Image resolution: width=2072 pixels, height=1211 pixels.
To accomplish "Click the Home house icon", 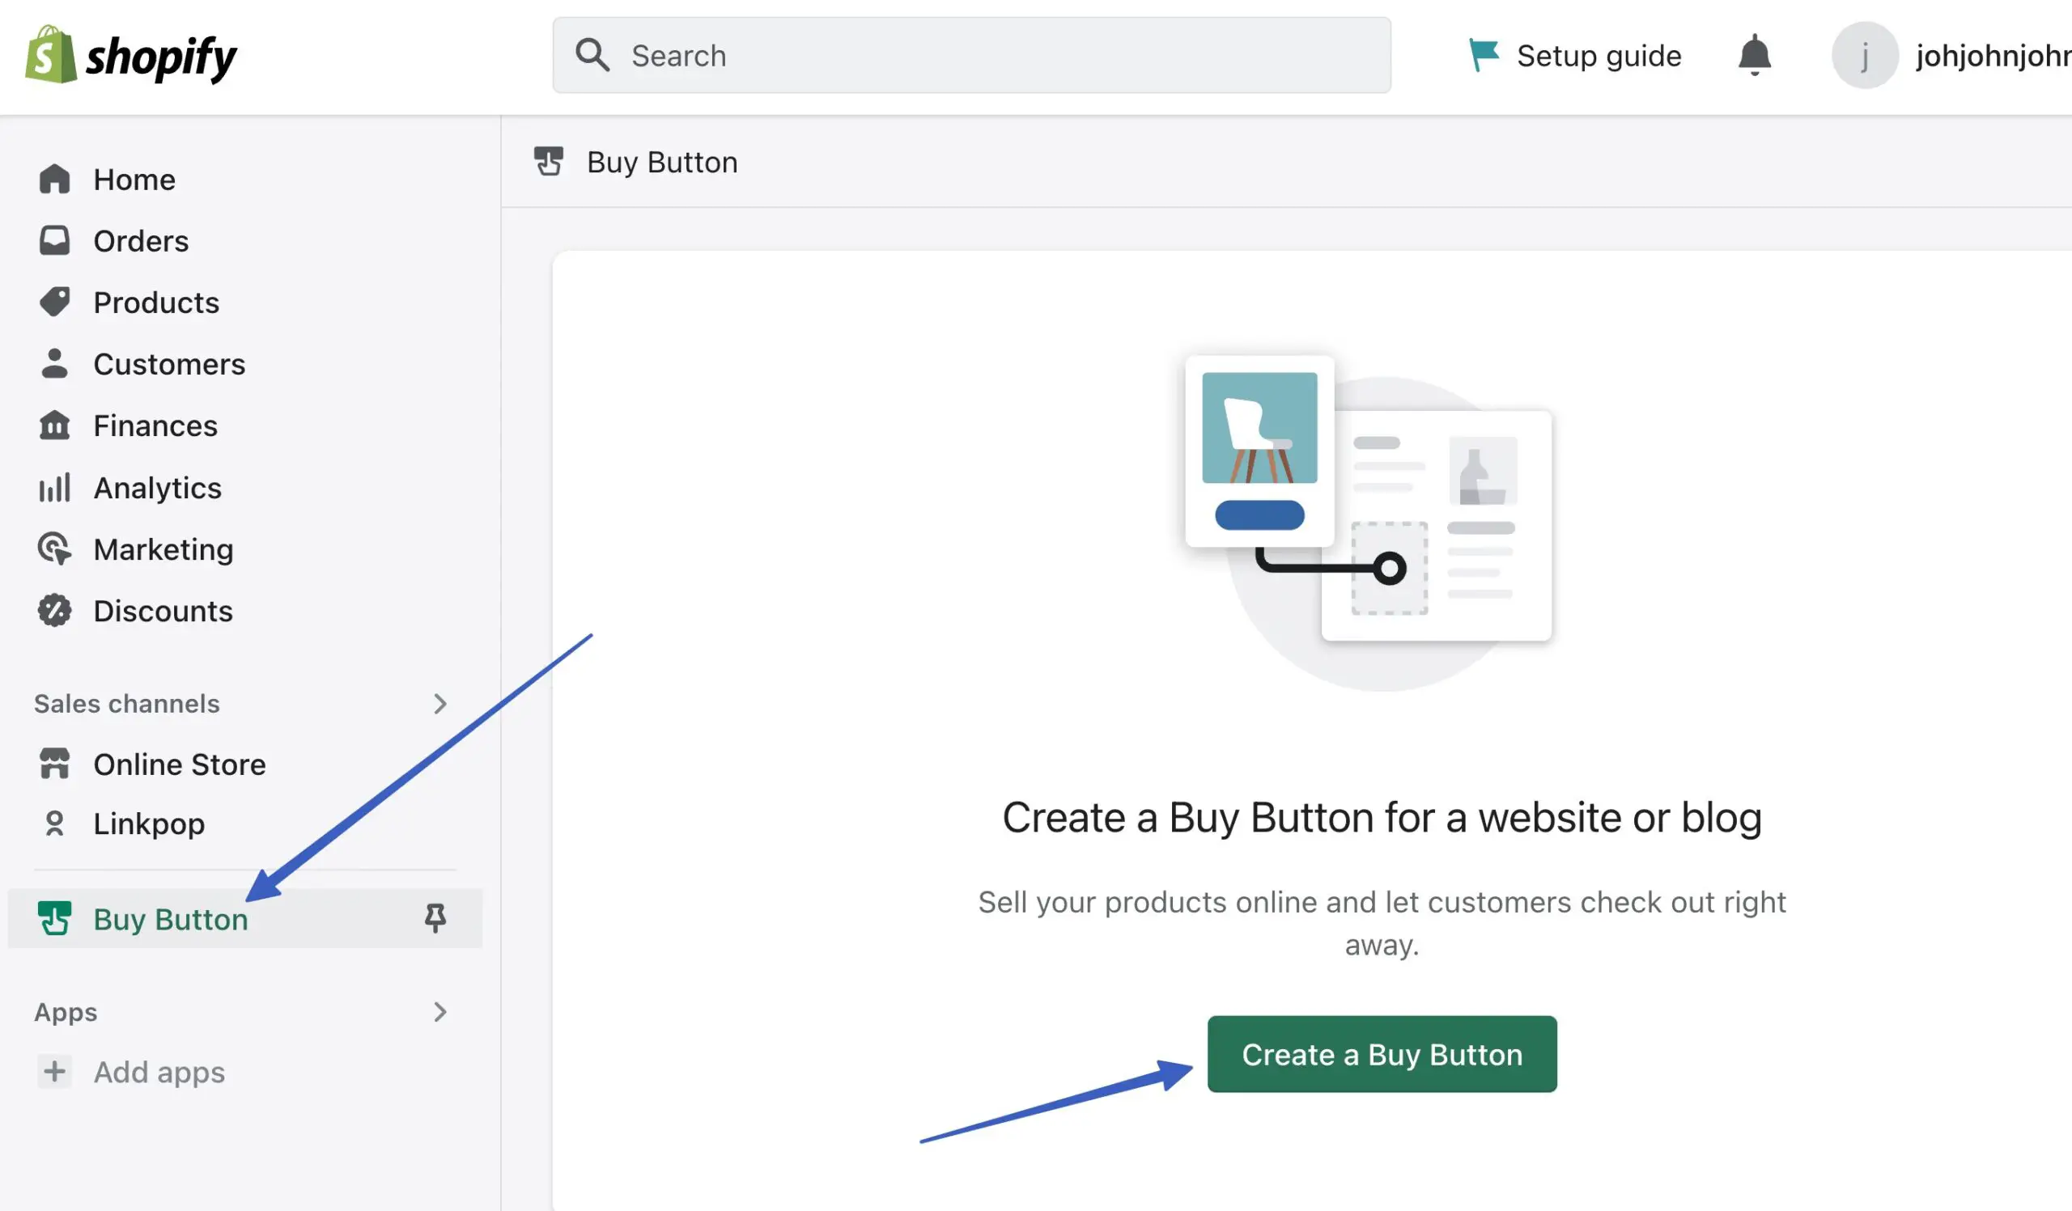I will tap(54, 178).
